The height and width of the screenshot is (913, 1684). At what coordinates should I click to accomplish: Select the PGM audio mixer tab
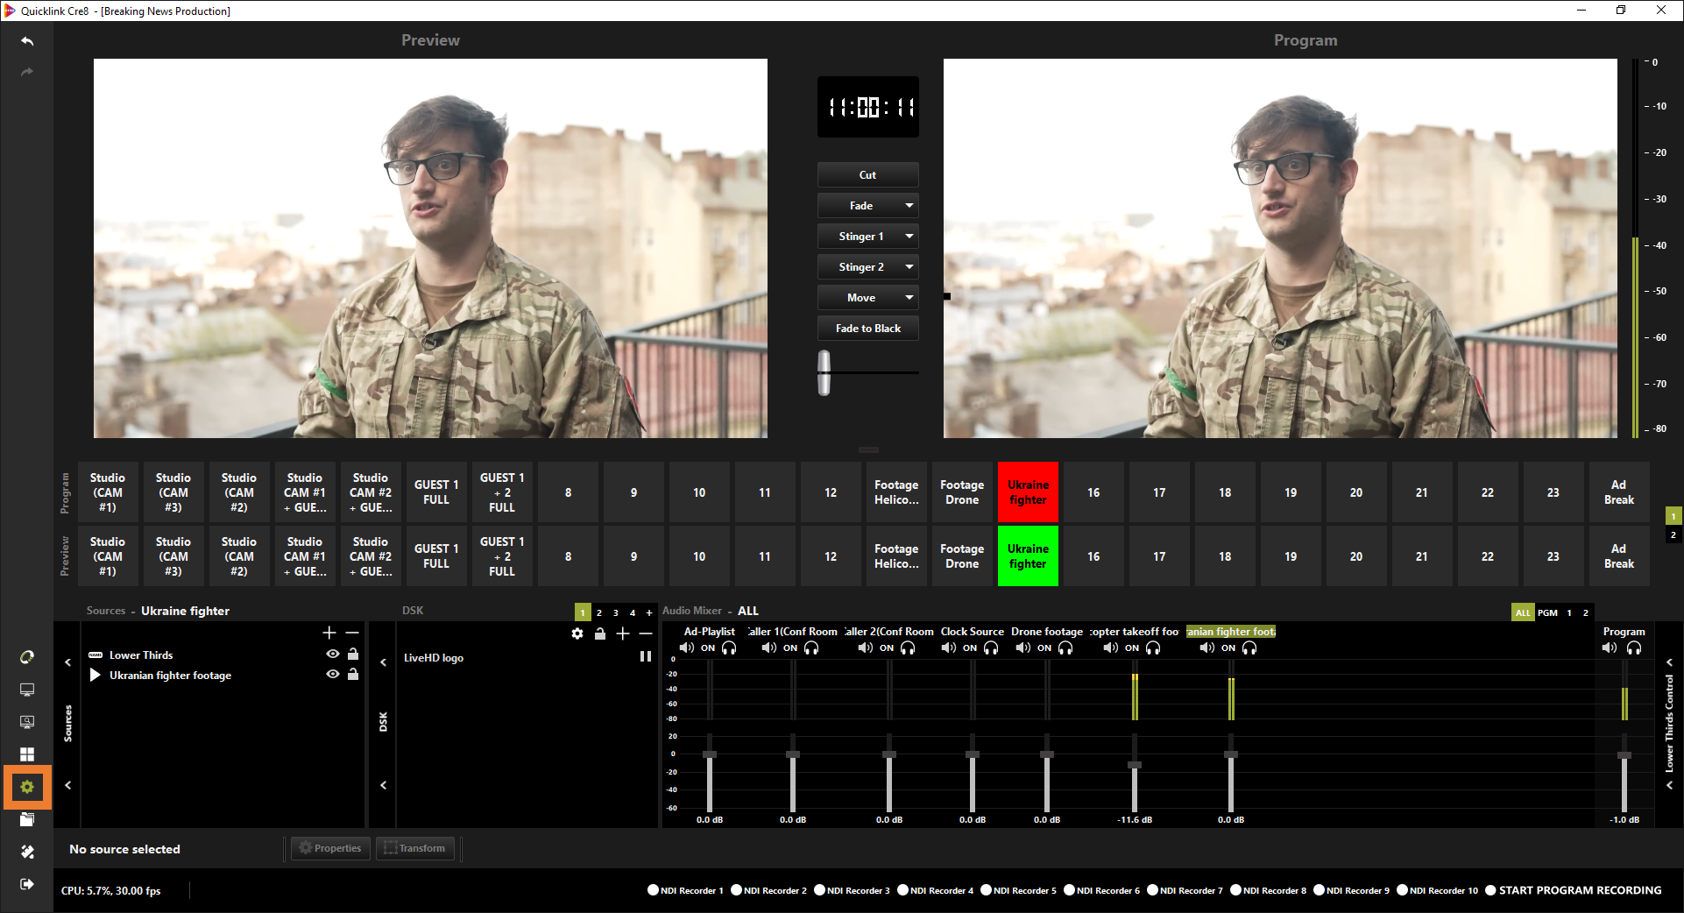(1547, 612)
